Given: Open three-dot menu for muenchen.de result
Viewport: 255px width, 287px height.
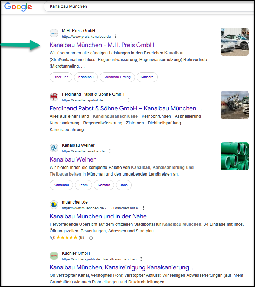Looking at the screenshot, I should (x=143, y=208).
